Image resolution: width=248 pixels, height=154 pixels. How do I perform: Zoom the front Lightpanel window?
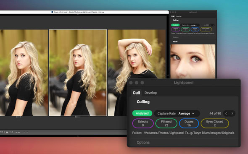point(142,83)
